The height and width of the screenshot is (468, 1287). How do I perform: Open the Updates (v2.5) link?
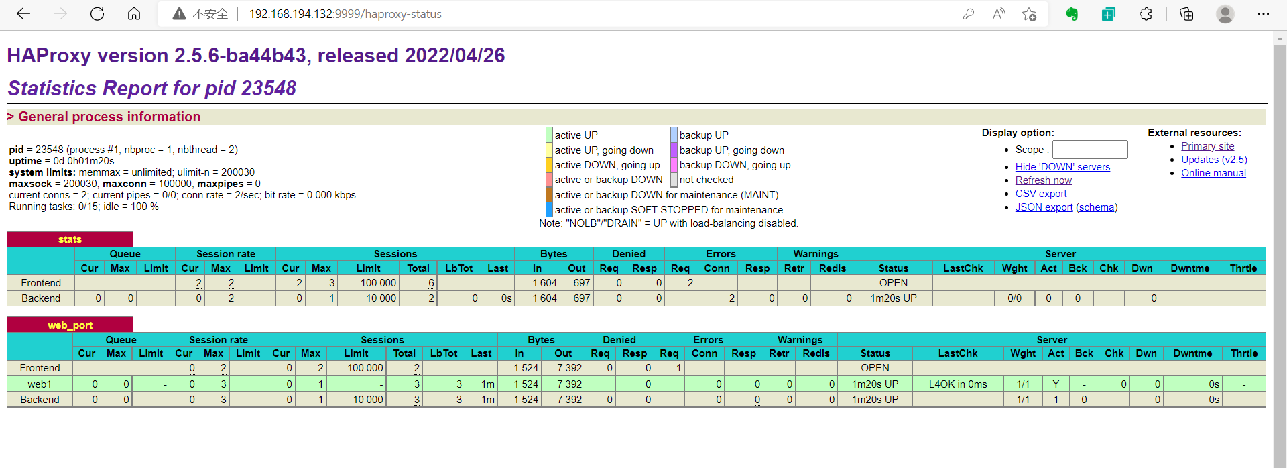click(1214, 160)
